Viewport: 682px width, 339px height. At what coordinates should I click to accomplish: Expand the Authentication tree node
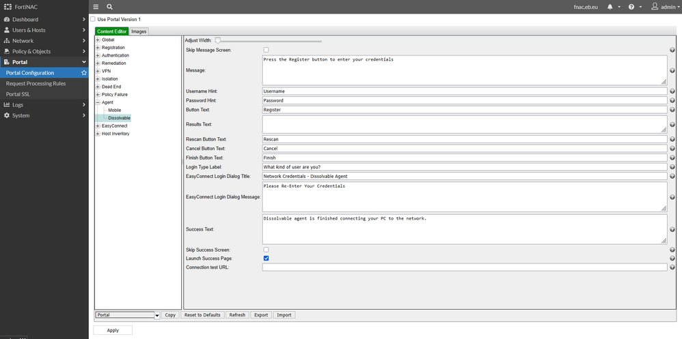[98, 55]
